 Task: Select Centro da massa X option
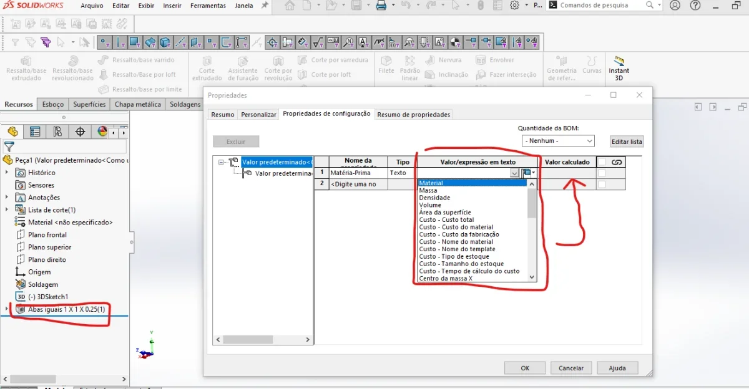[472, 278]
